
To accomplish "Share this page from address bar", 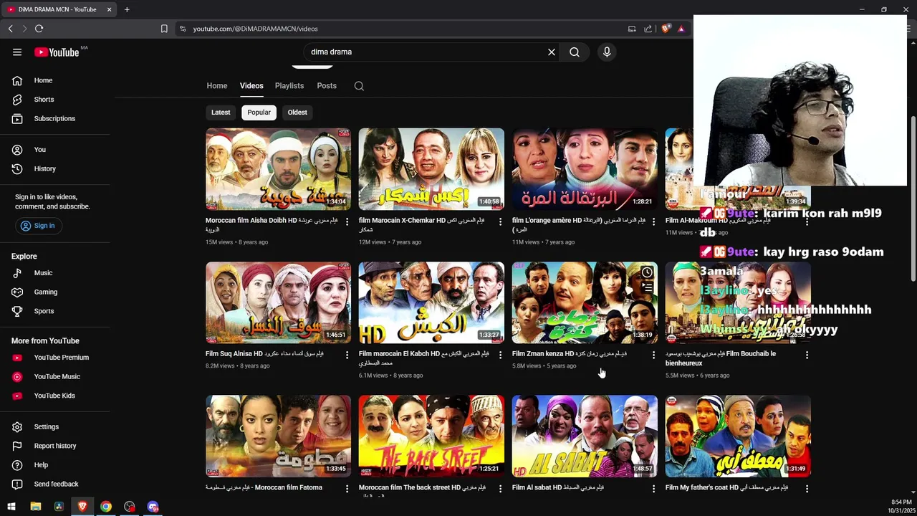I will tap(648, 29).
